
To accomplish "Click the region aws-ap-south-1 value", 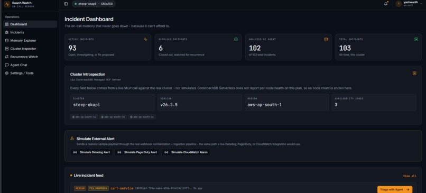I will coord(265,105).
